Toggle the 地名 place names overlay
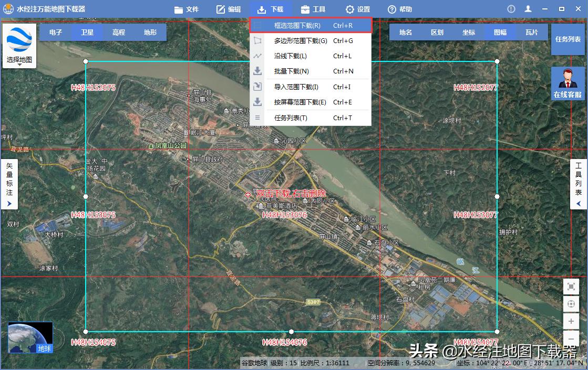Screen dimensions: 588x370 405,32
